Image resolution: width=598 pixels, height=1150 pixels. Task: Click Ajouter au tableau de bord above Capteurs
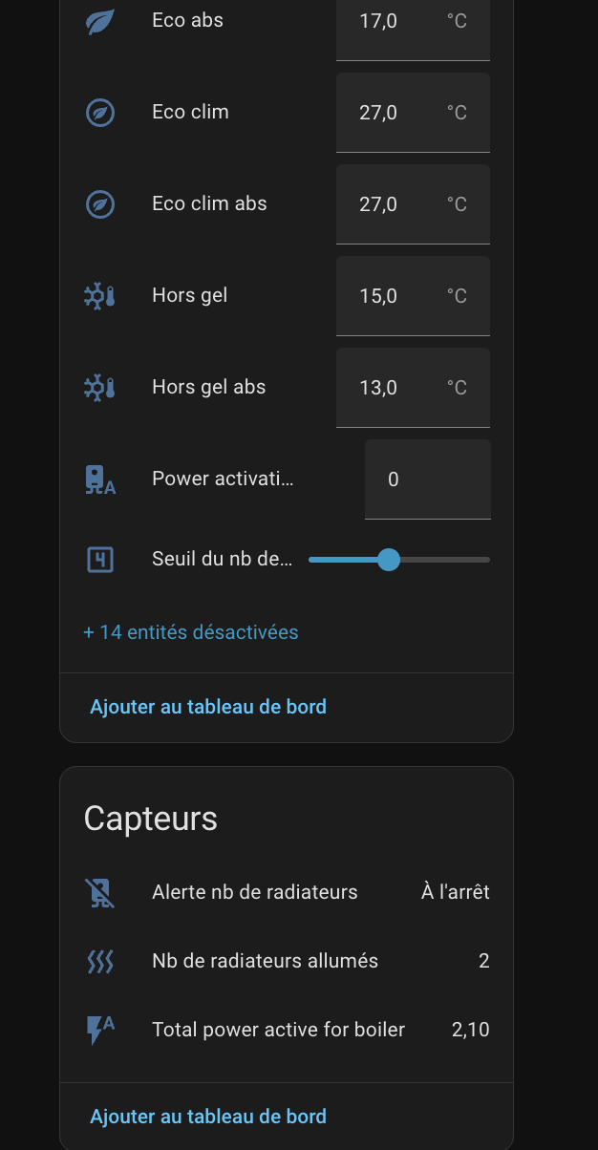(208, 707)
